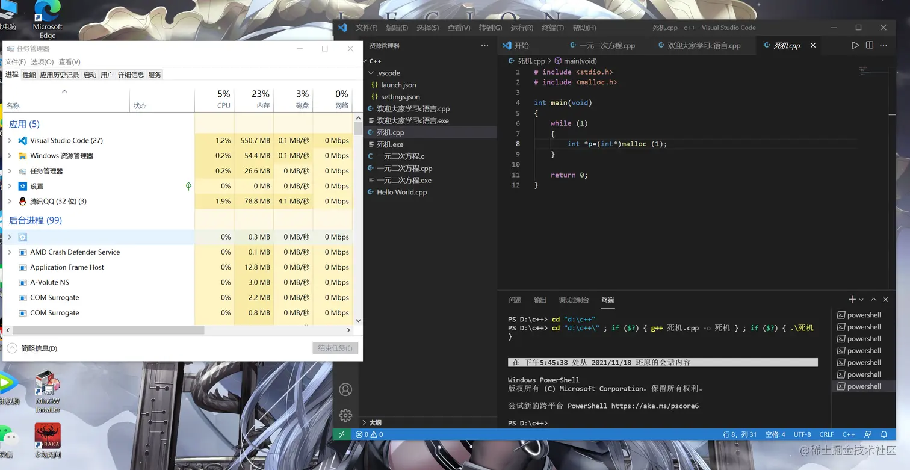Open the Accounts icon in VS Code
910x470 pixels.
coord(345,389)
